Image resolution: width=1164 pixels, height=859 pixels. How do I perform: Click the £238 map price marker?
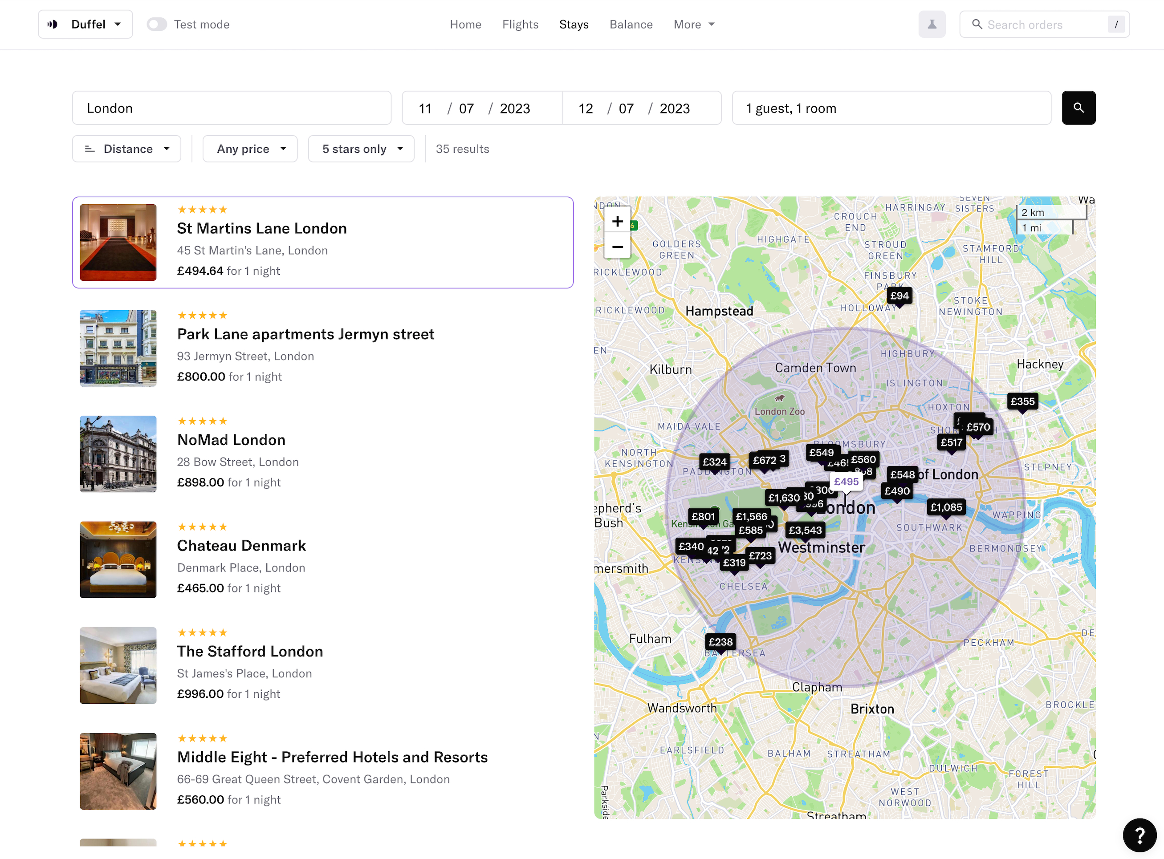pos(720,642)
